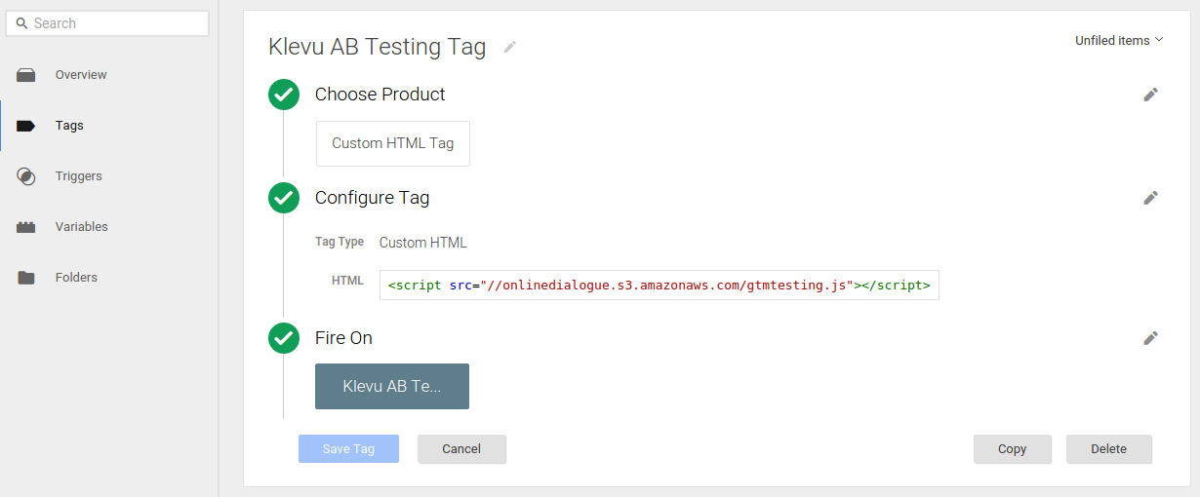This screenshot has height=497, width=1200.
Task: Click the HTML script code snippet
Action: pos(659,286)
